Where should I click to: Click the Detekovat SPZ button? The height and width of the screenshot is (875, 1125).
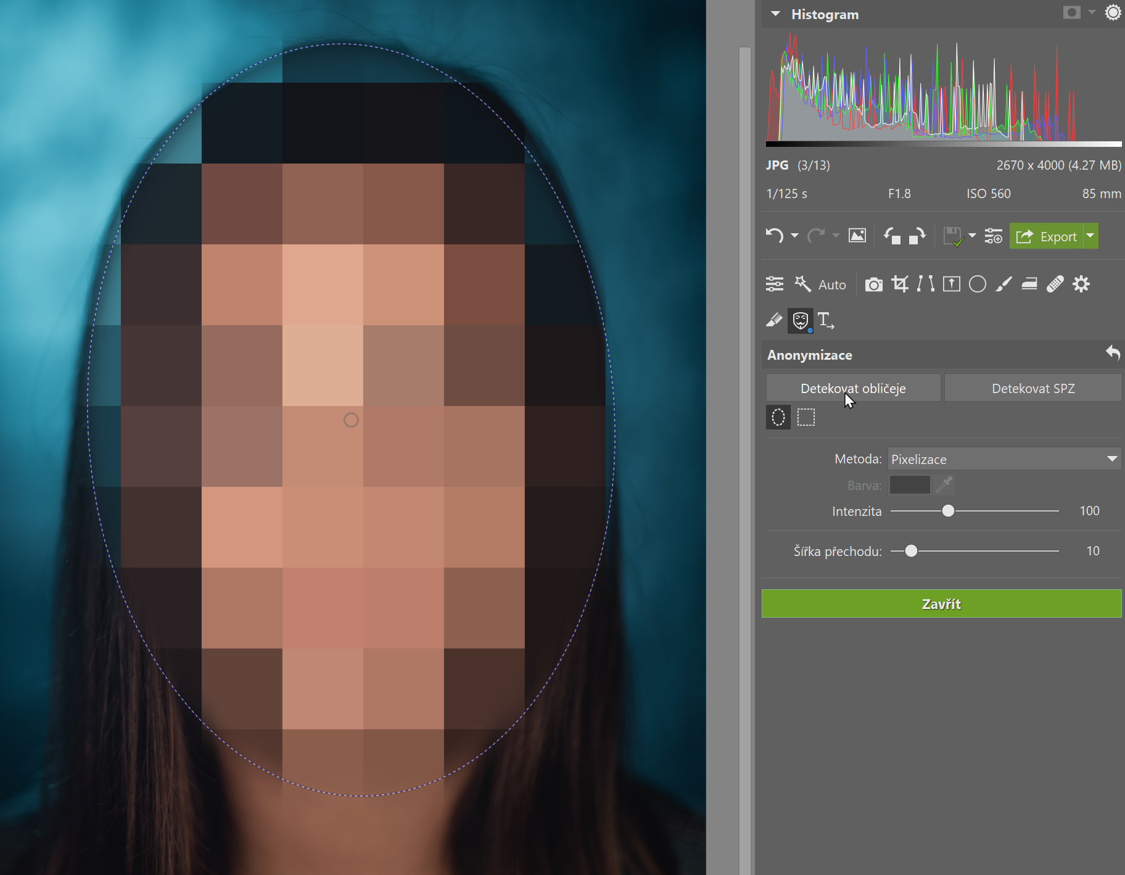(1033, 388)
